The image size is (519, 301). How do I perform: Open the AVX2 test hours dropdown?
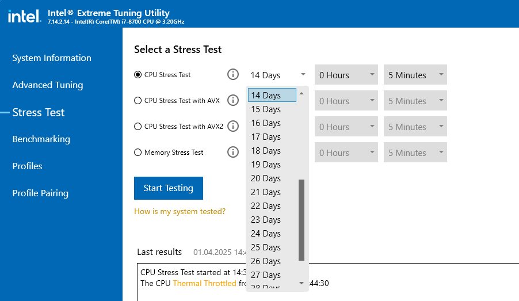coord(346,127)
